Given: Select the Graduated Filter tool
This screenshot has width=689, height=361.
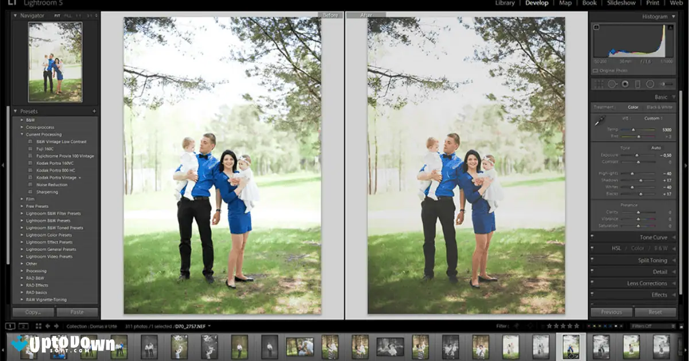Looking at the screenshot, I should click(638, 83).
